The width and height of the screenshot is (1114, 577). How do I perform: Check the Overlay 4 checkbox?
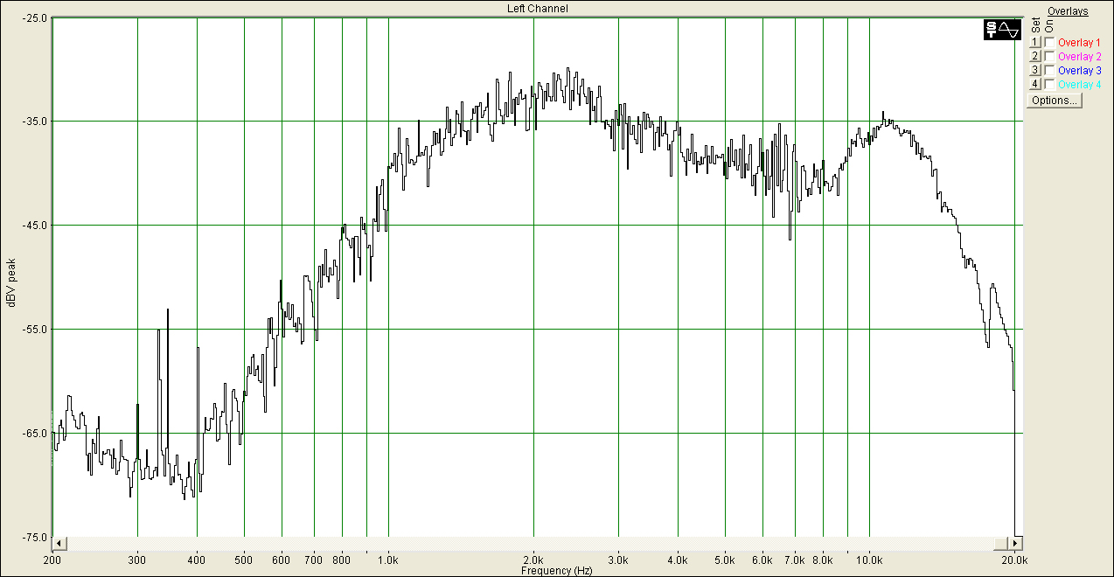[x=1049, y=84]
